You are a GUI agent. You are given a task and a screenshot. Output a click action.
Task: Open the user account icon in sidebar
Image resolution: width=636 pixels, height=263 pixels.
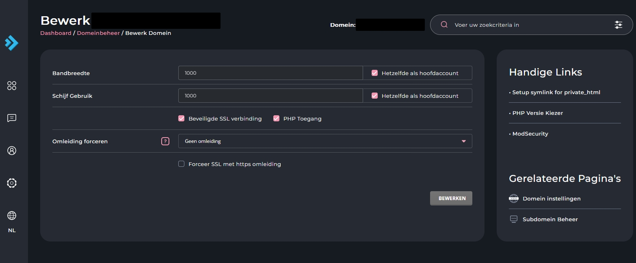(12, 151)
